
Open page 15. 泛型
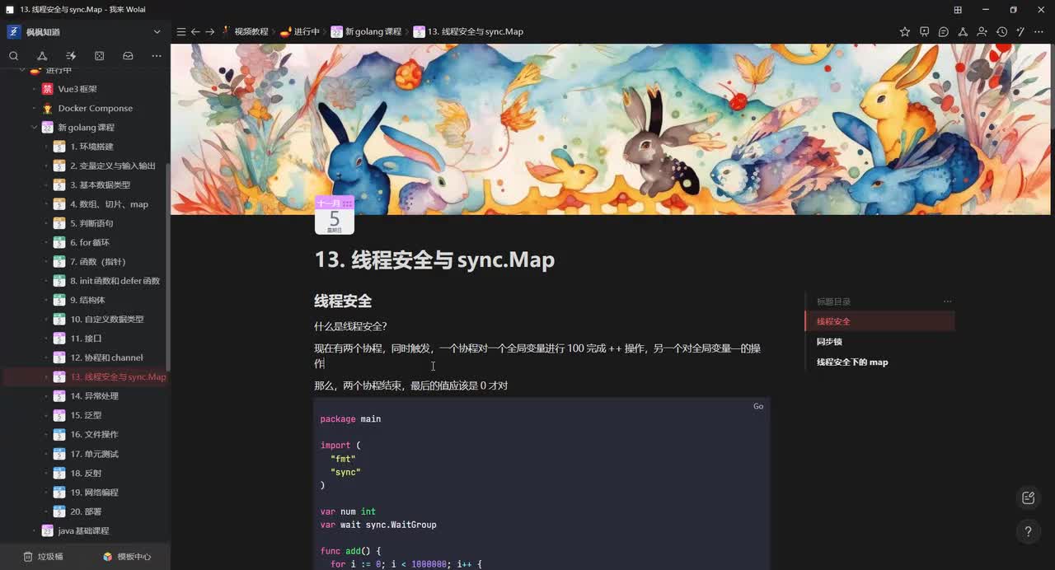click(87, 415)
